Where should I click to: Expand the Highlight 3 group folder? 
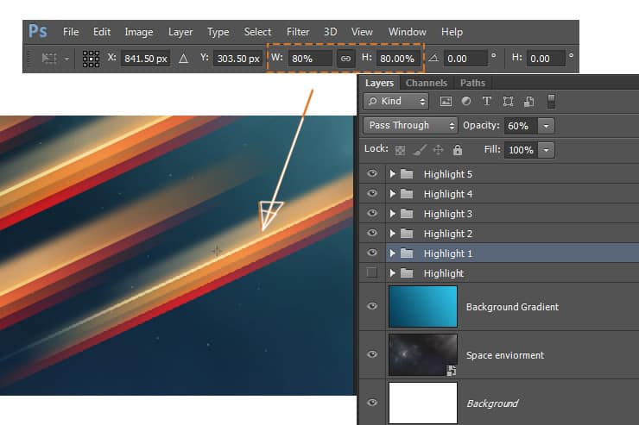(392, 214)
